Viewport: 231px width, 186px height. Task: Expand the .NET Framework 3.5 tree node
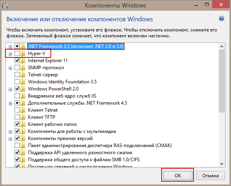[x=10, y=47]
